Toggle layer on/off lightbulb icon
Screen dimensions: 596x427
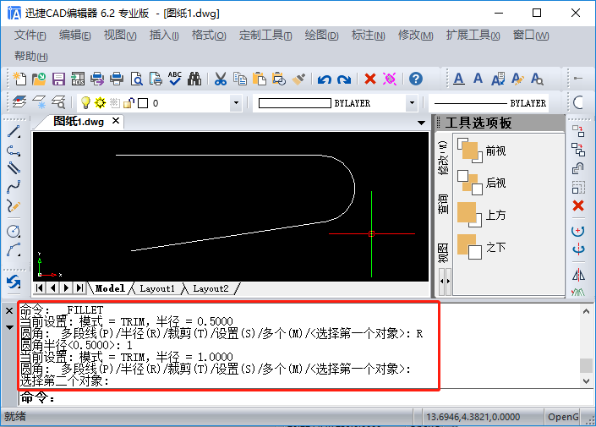(85, 102)
